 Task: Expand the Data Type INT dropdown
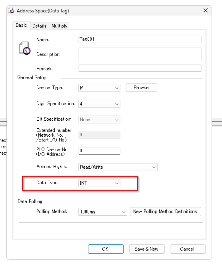[x=99, y=183]
